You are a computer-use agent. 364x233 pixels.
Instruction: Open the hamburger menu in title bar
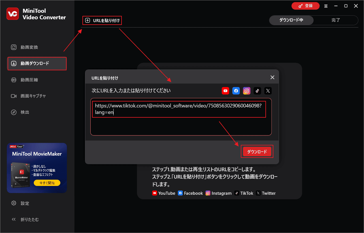pos(326,6)
